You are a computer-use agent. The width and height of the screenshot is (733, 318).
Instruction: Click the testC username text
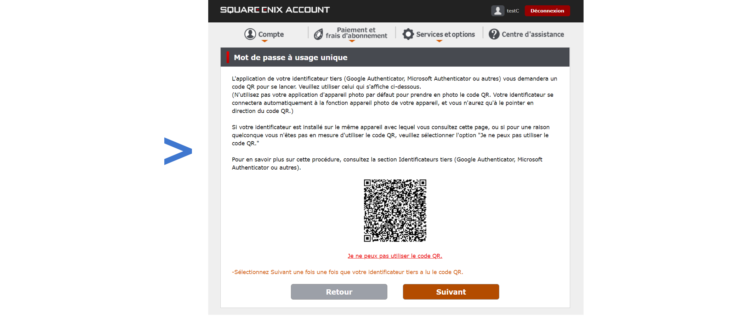click(513, 11)
